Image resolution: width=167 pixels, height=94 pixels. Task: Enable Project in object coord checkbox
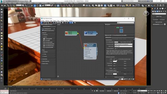pyautogui.click(x=122, y=72)
